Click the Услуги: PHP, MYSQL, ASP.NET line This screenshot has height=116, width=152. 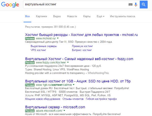point(68,96)
